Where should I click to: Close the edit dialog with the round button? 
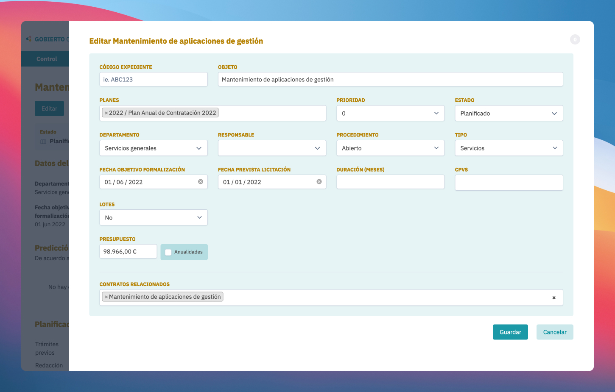(575, 39)
